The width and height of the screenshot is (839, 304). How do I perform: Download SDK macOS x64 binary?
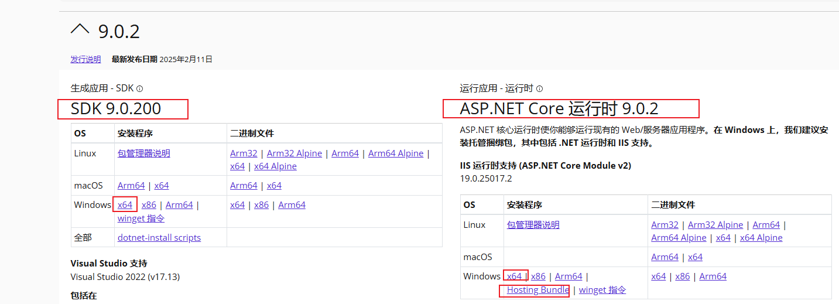(x=274, y=185)
